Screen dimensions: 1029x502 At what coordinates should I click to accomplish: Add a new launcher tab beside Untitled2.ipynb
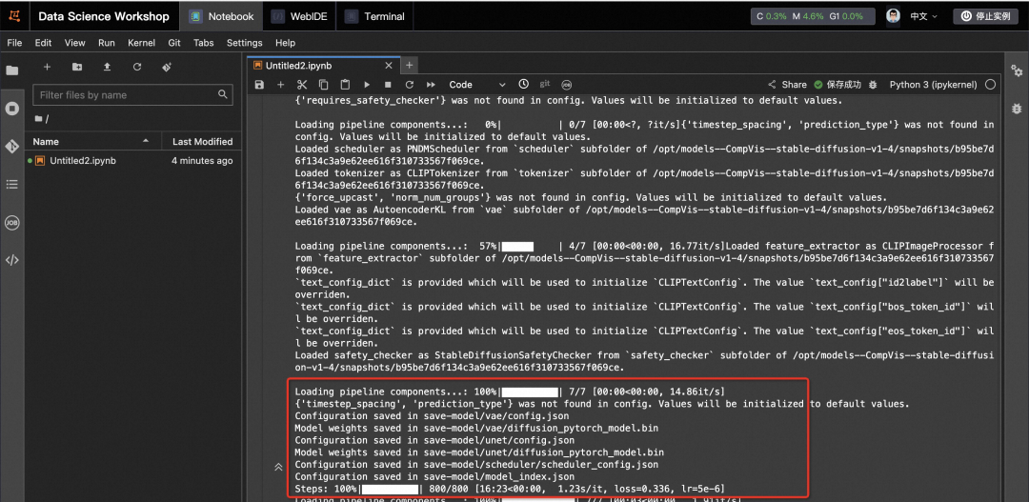click(409, 65)
